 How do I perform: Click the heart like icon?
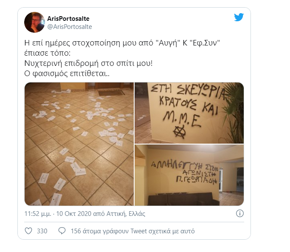[28, 231]
